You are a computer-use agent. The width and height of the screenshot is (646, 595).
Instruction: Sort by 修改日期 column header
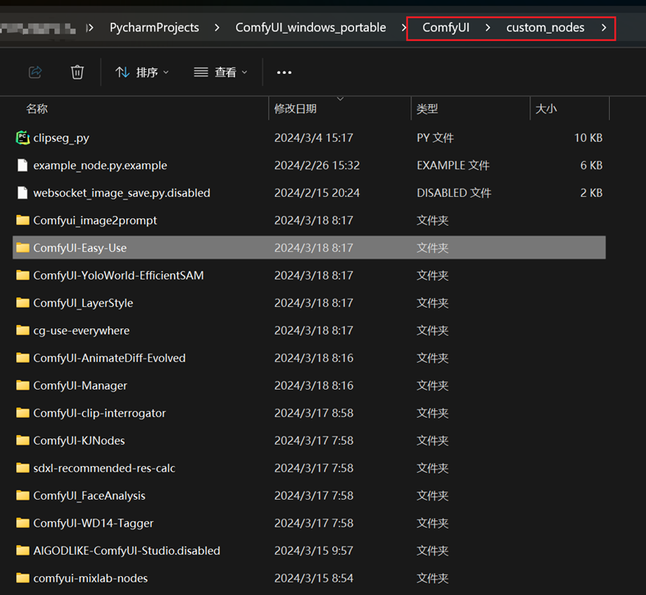tap(296, 108)
